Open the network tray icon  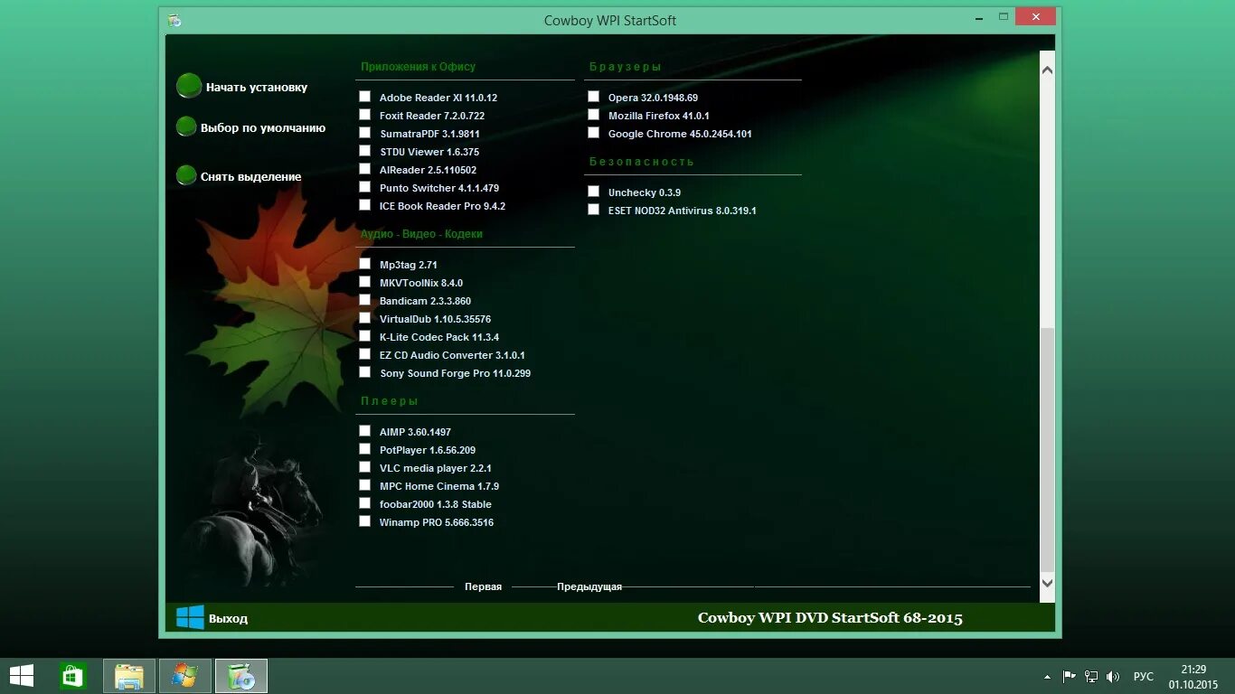[1091, 676]
